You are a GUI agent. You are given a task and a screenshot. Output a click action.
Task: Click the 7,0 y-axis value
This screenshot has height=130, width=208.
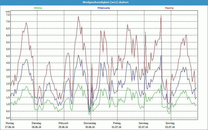(8, 22)
